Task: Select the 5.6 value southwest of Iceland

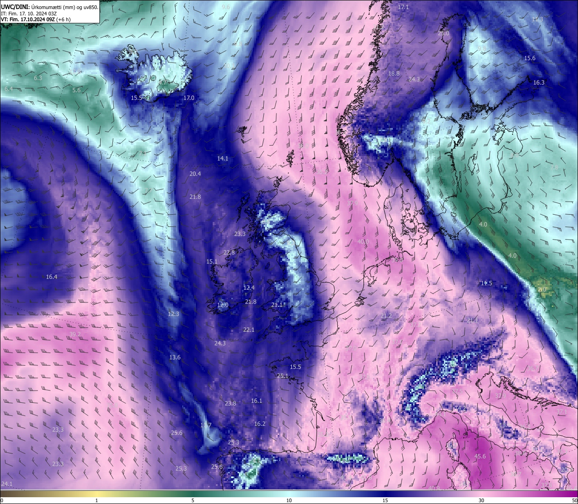Action: [x=76, y=90]
